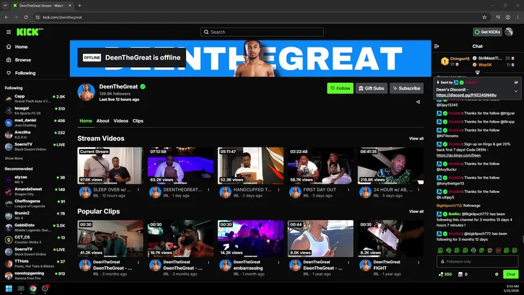The image size is (524, 295).
Task: Open GabbiDoto recommended channel
Action: pos(35,227)
